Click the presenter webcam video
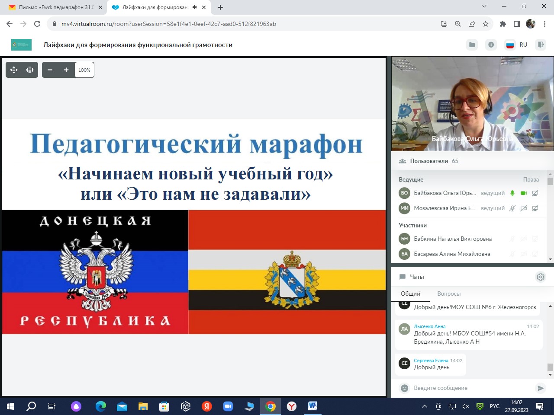Image resolution: width=554 pixels, height=415 pixels. 473,104
